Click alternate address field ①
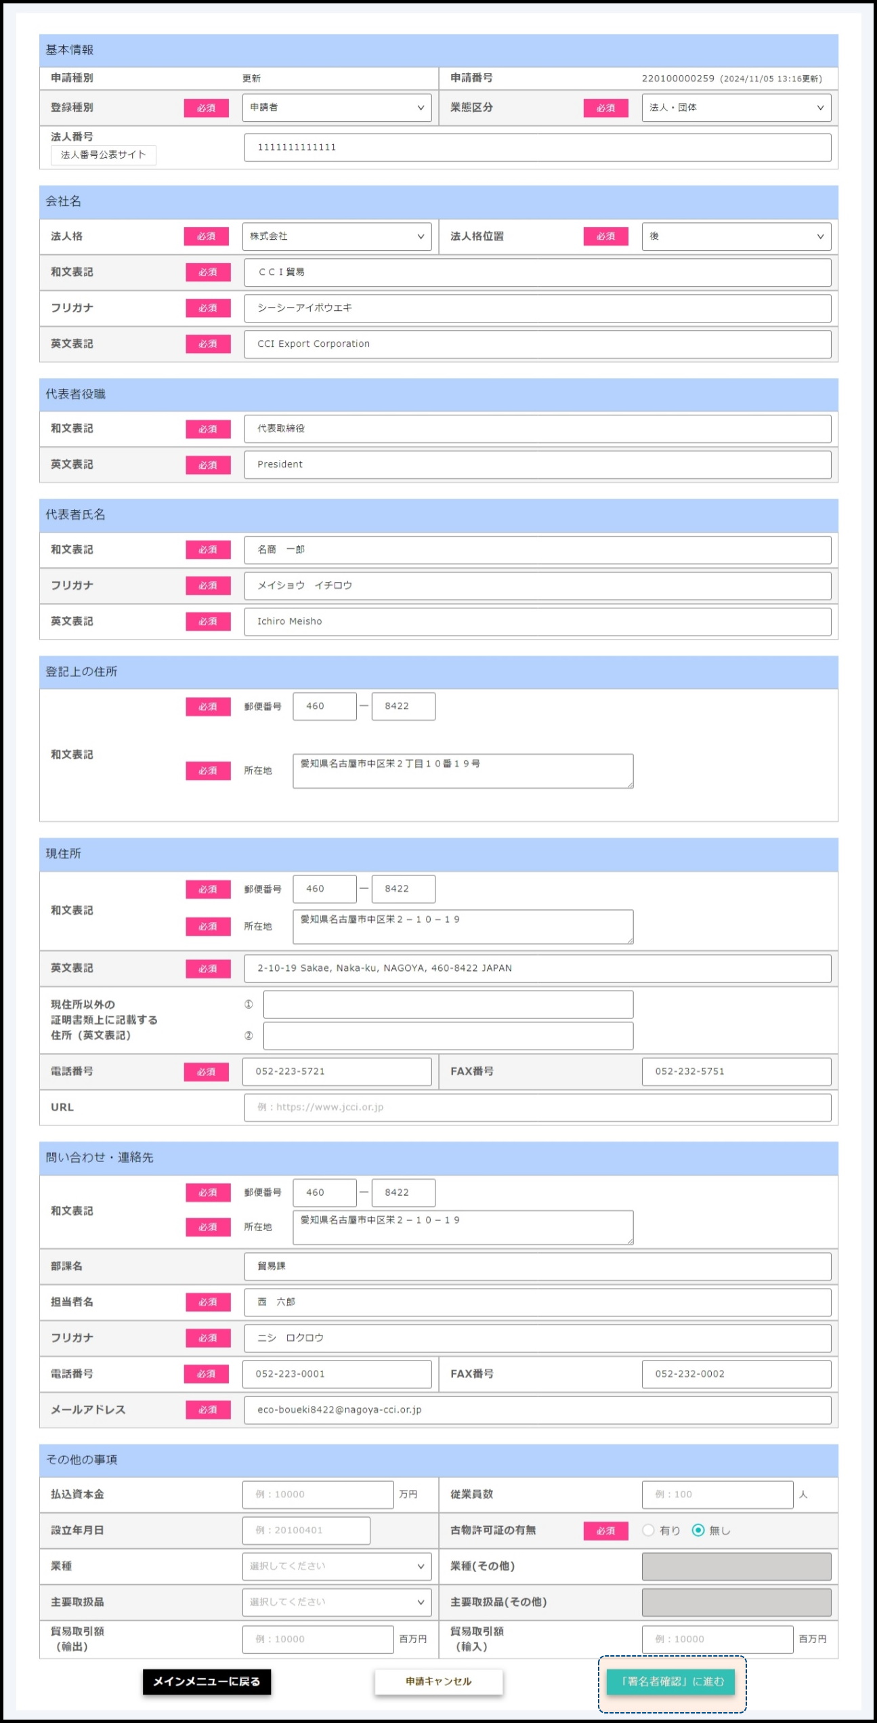Viewport: 877px width, 1723px height. click(x=448, y=1004)
